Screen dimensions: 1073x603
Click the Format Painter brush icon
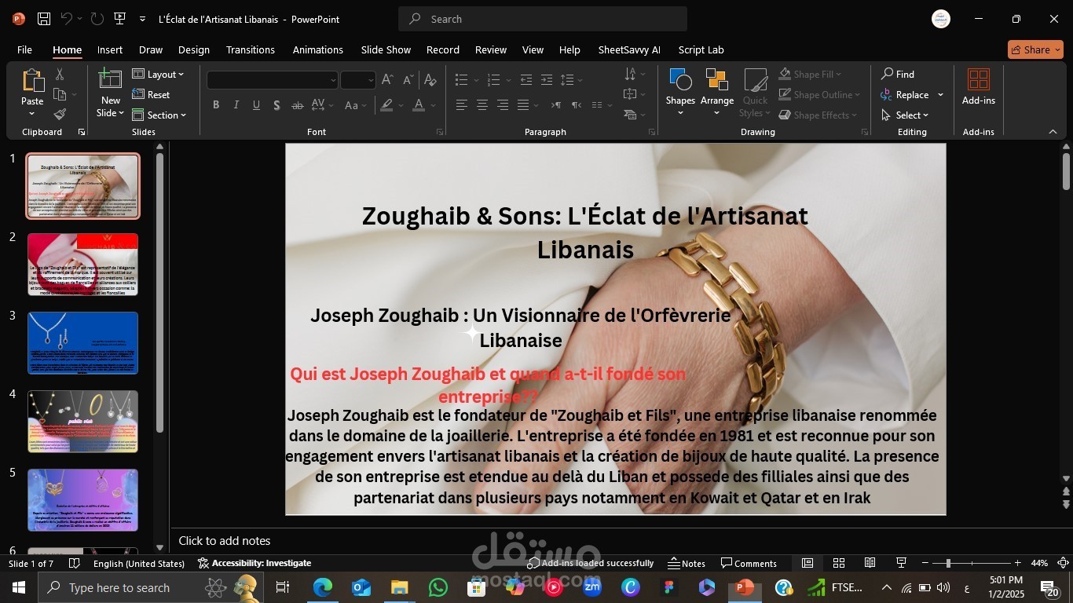(x=60, y=115)
